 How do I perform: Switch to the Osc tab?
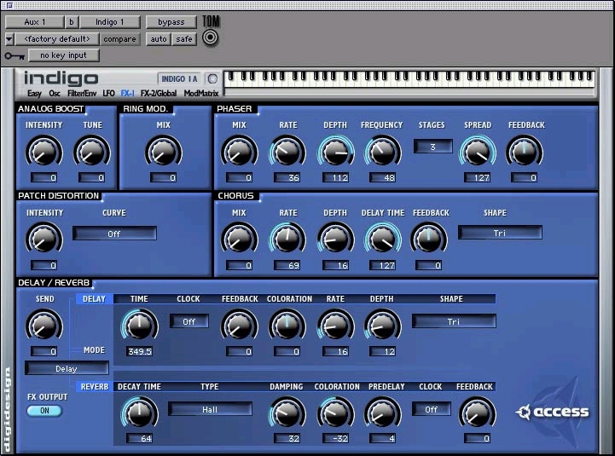(55, 93)
